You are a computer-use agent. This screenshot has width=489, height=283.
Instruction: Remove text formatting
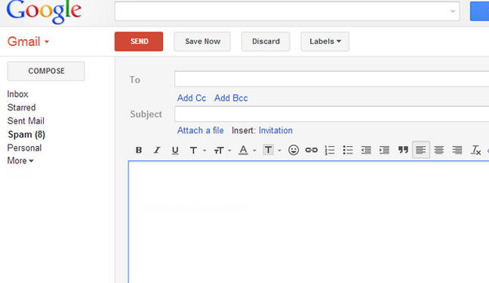coord(475,150)
